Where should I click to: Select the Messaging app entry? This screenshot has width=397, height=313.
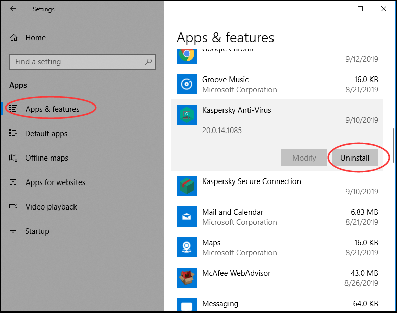[x=220, y=304]
